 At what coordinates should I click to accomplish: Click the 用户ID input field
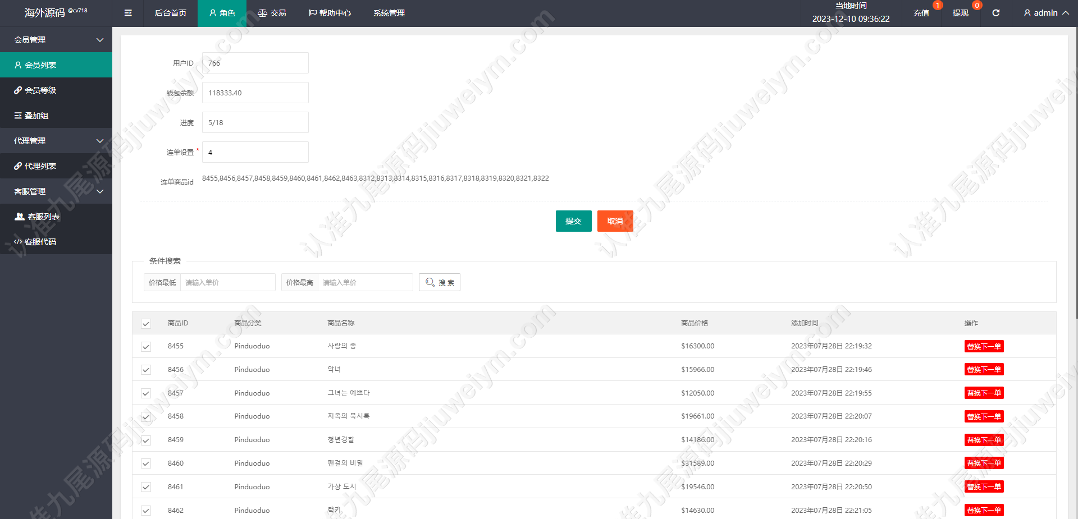click(x=255, y=63)
